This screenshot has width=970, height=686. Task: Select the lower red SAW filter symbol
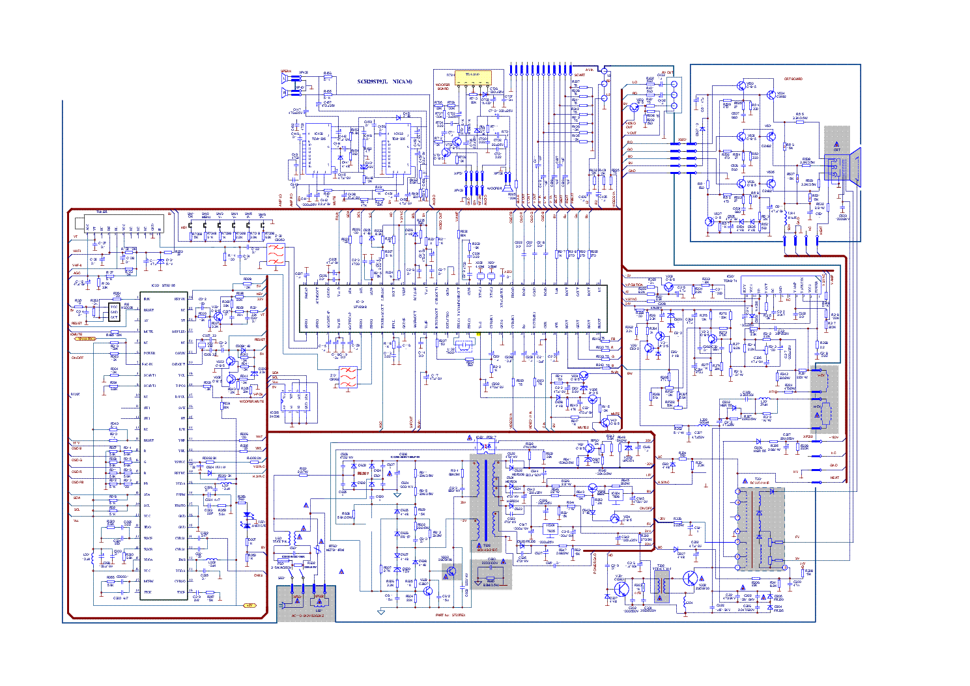pyautogui.click(x=348, y=377)
